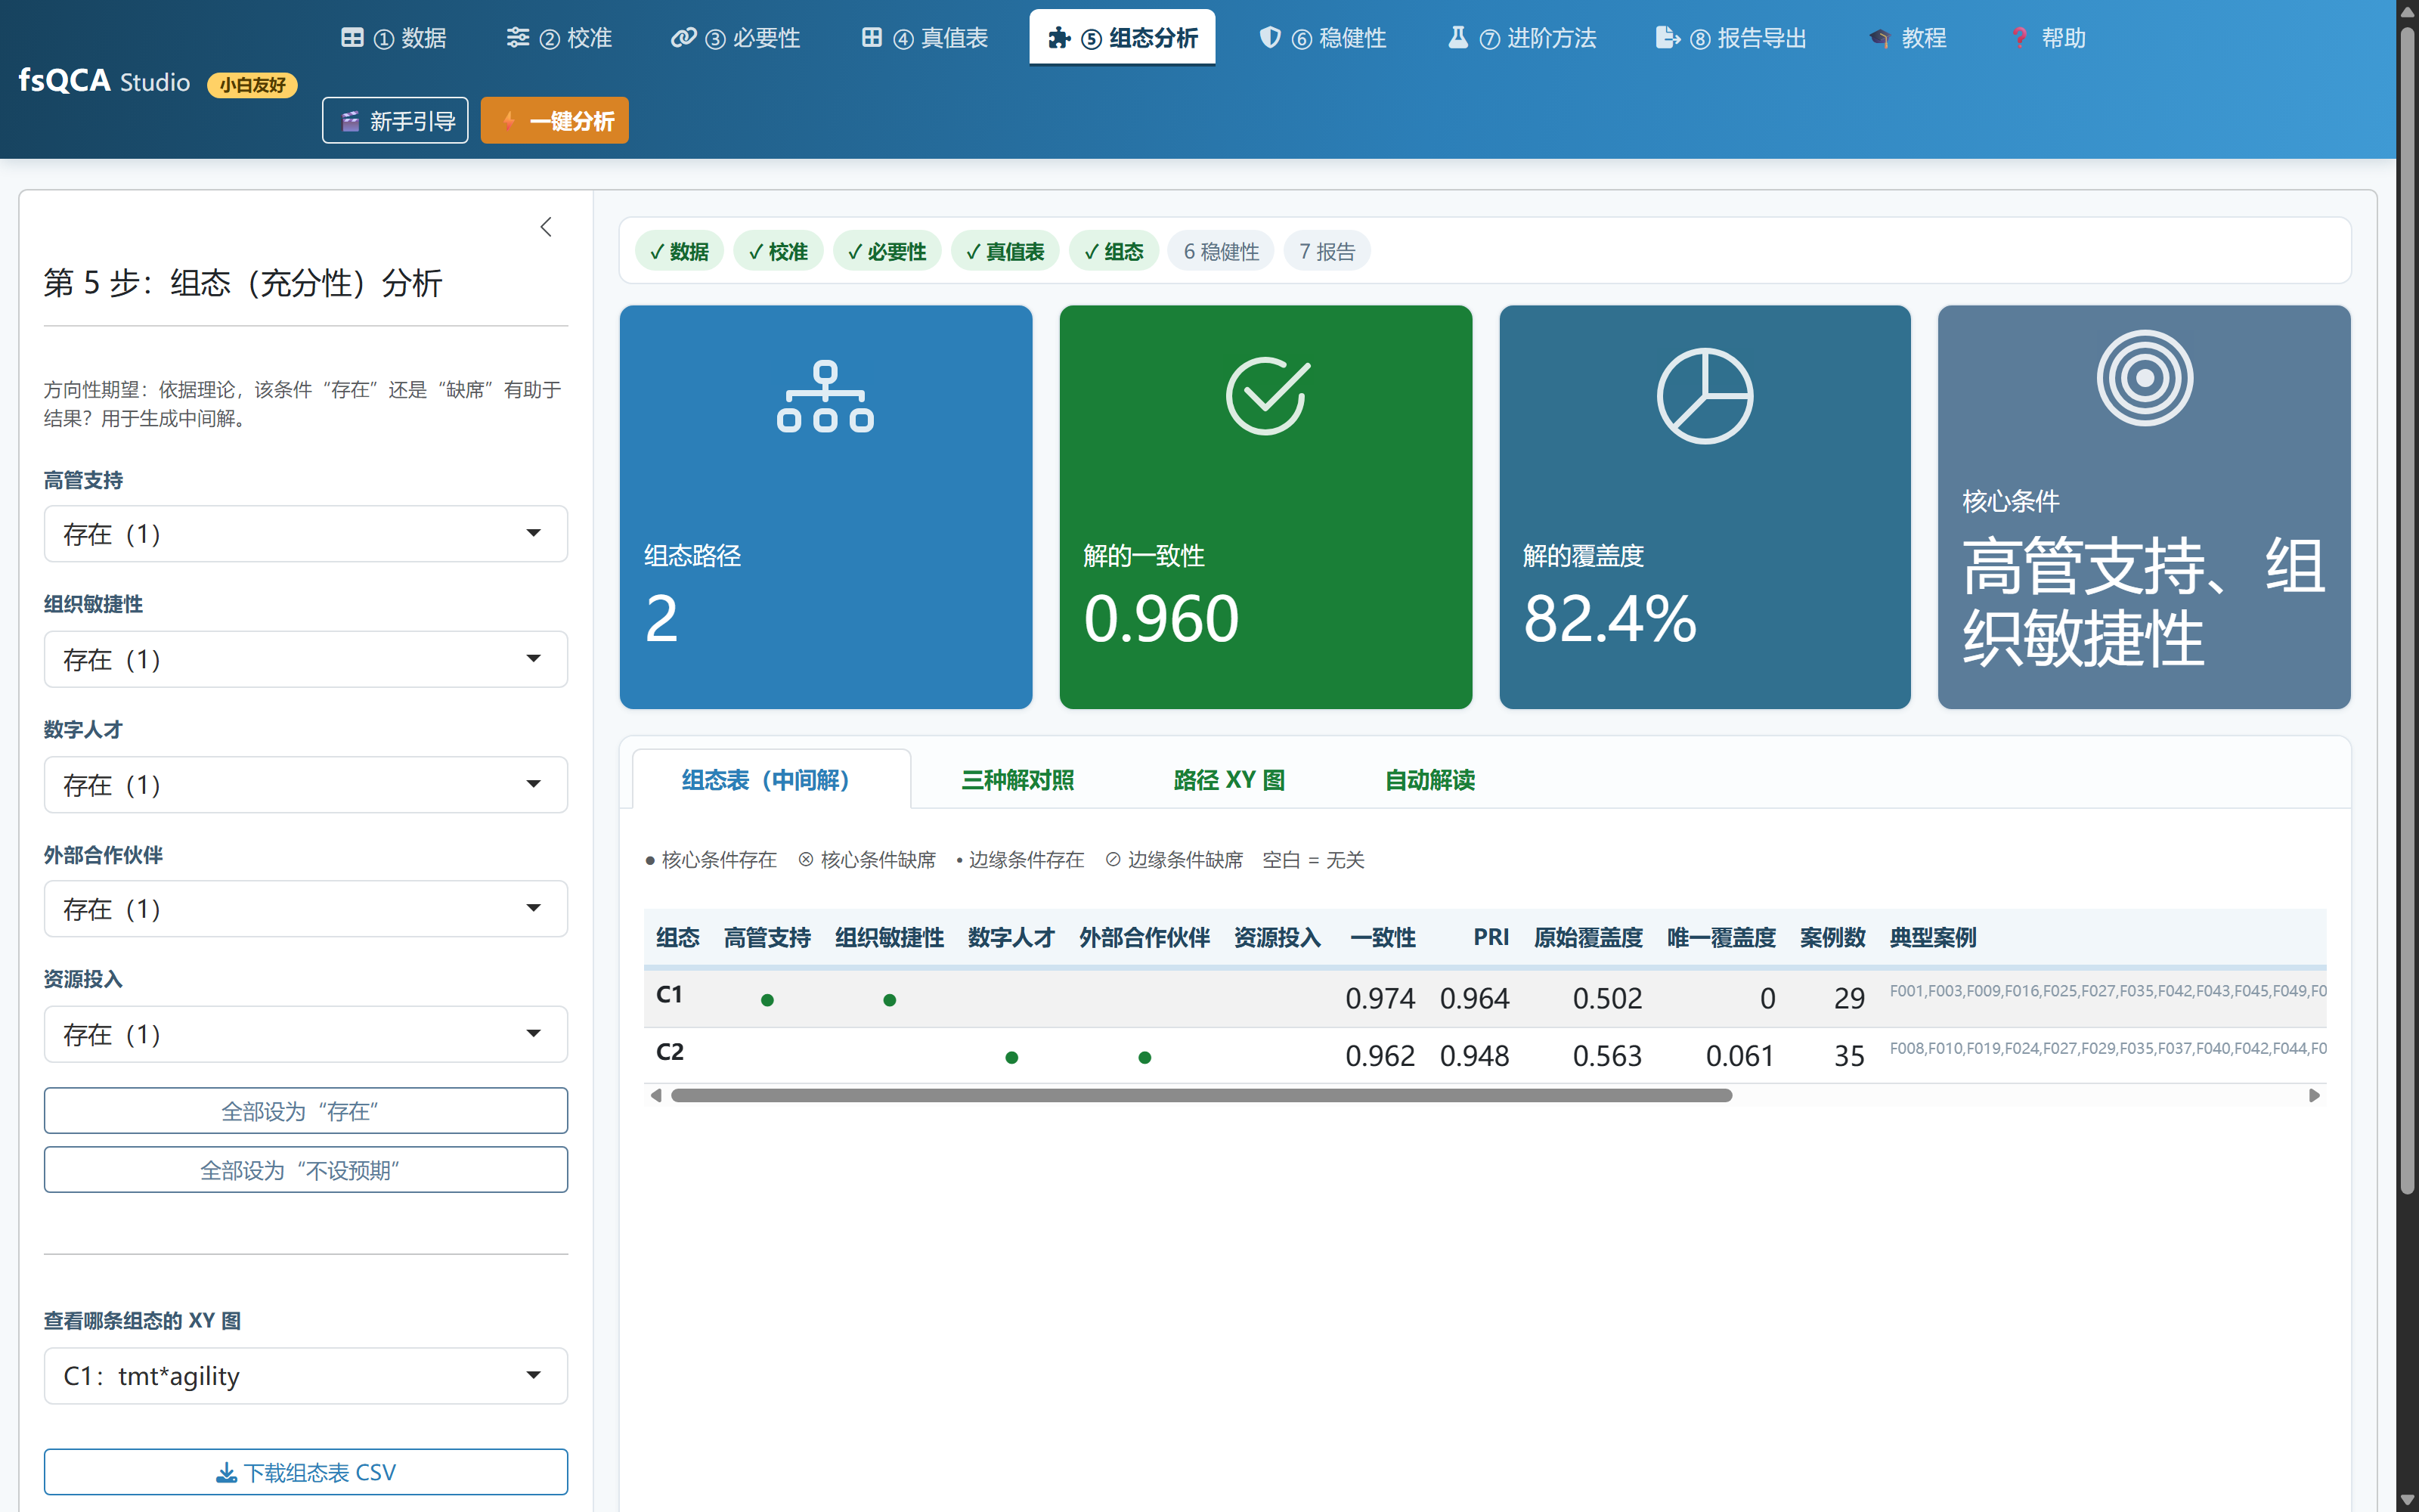Click the question mark icon beside 帮助
2419x1512 pixels.
(x=2020, y=38)
